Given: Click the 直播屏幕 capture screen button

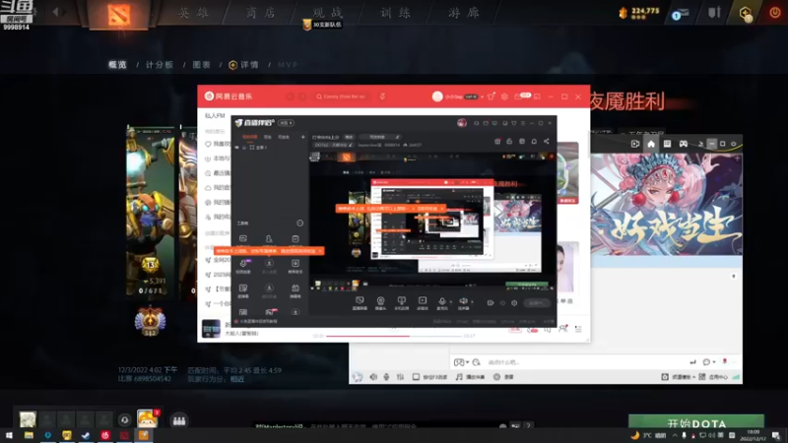Looking at the screenshot, I should point(360,303).
